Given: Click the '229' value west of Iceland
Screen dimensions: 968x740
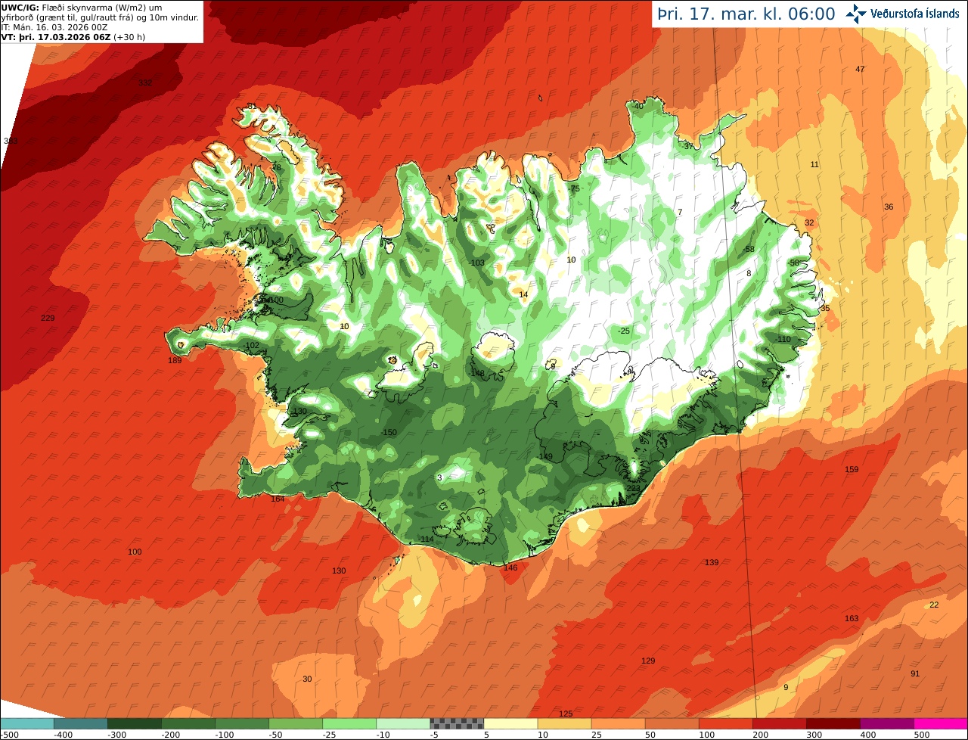Looking at the screenshot, I should [x=48, y=318].
